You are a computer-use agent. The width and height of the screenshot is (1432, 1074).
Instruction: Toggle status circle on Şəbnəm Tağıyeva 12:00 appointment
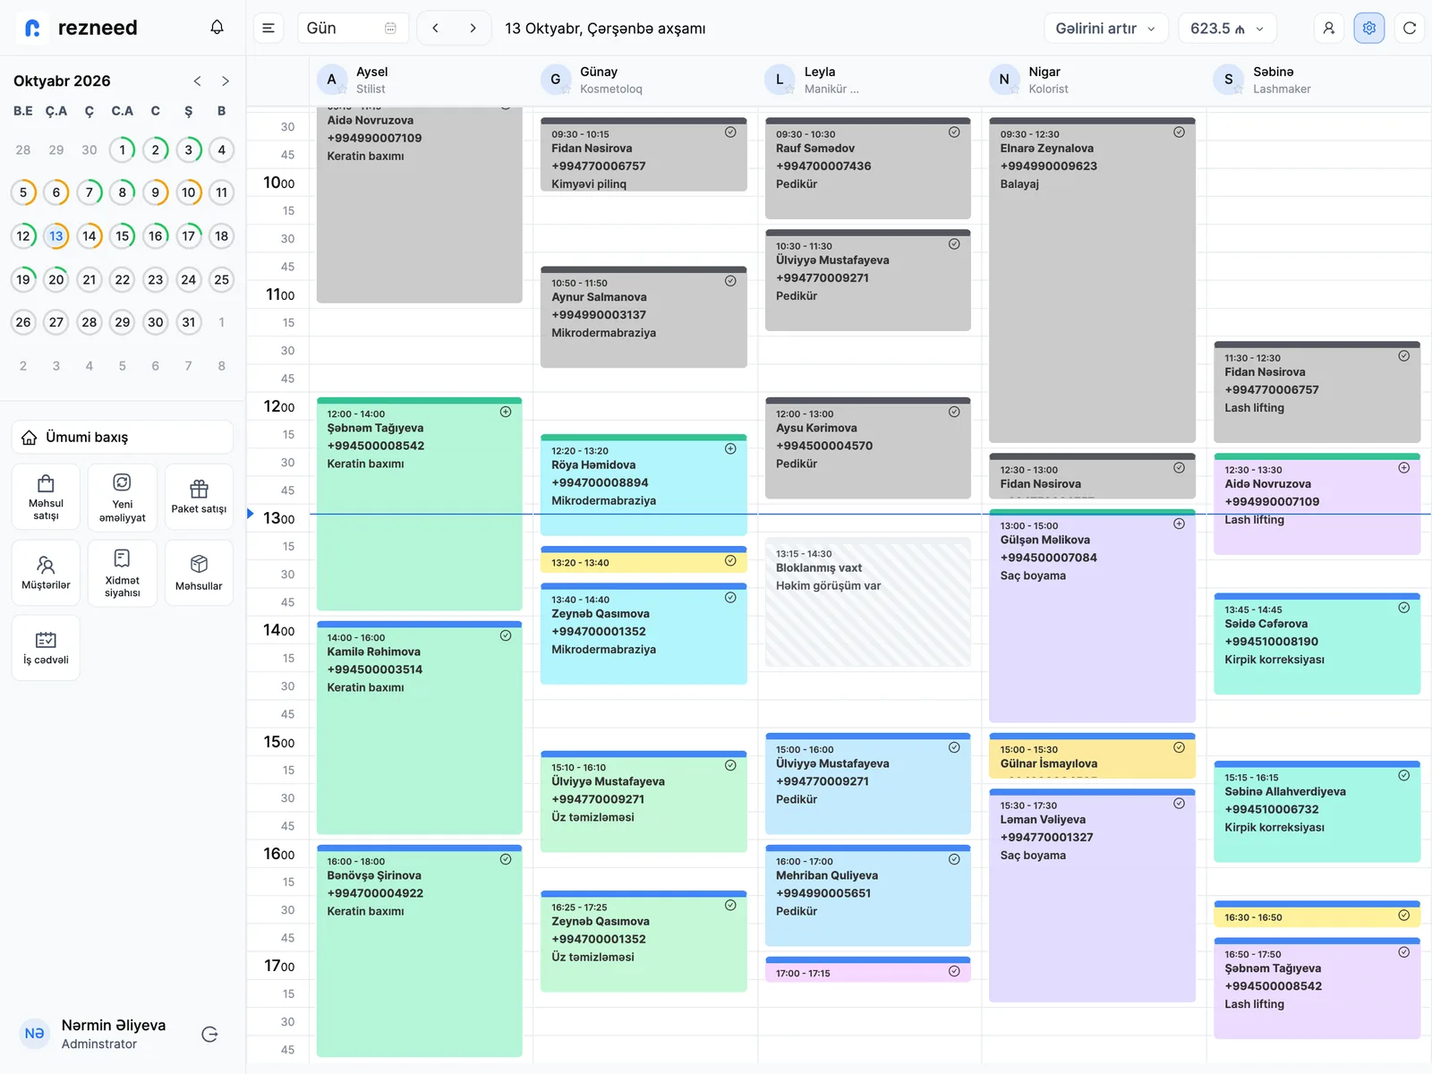coord(506,413)
